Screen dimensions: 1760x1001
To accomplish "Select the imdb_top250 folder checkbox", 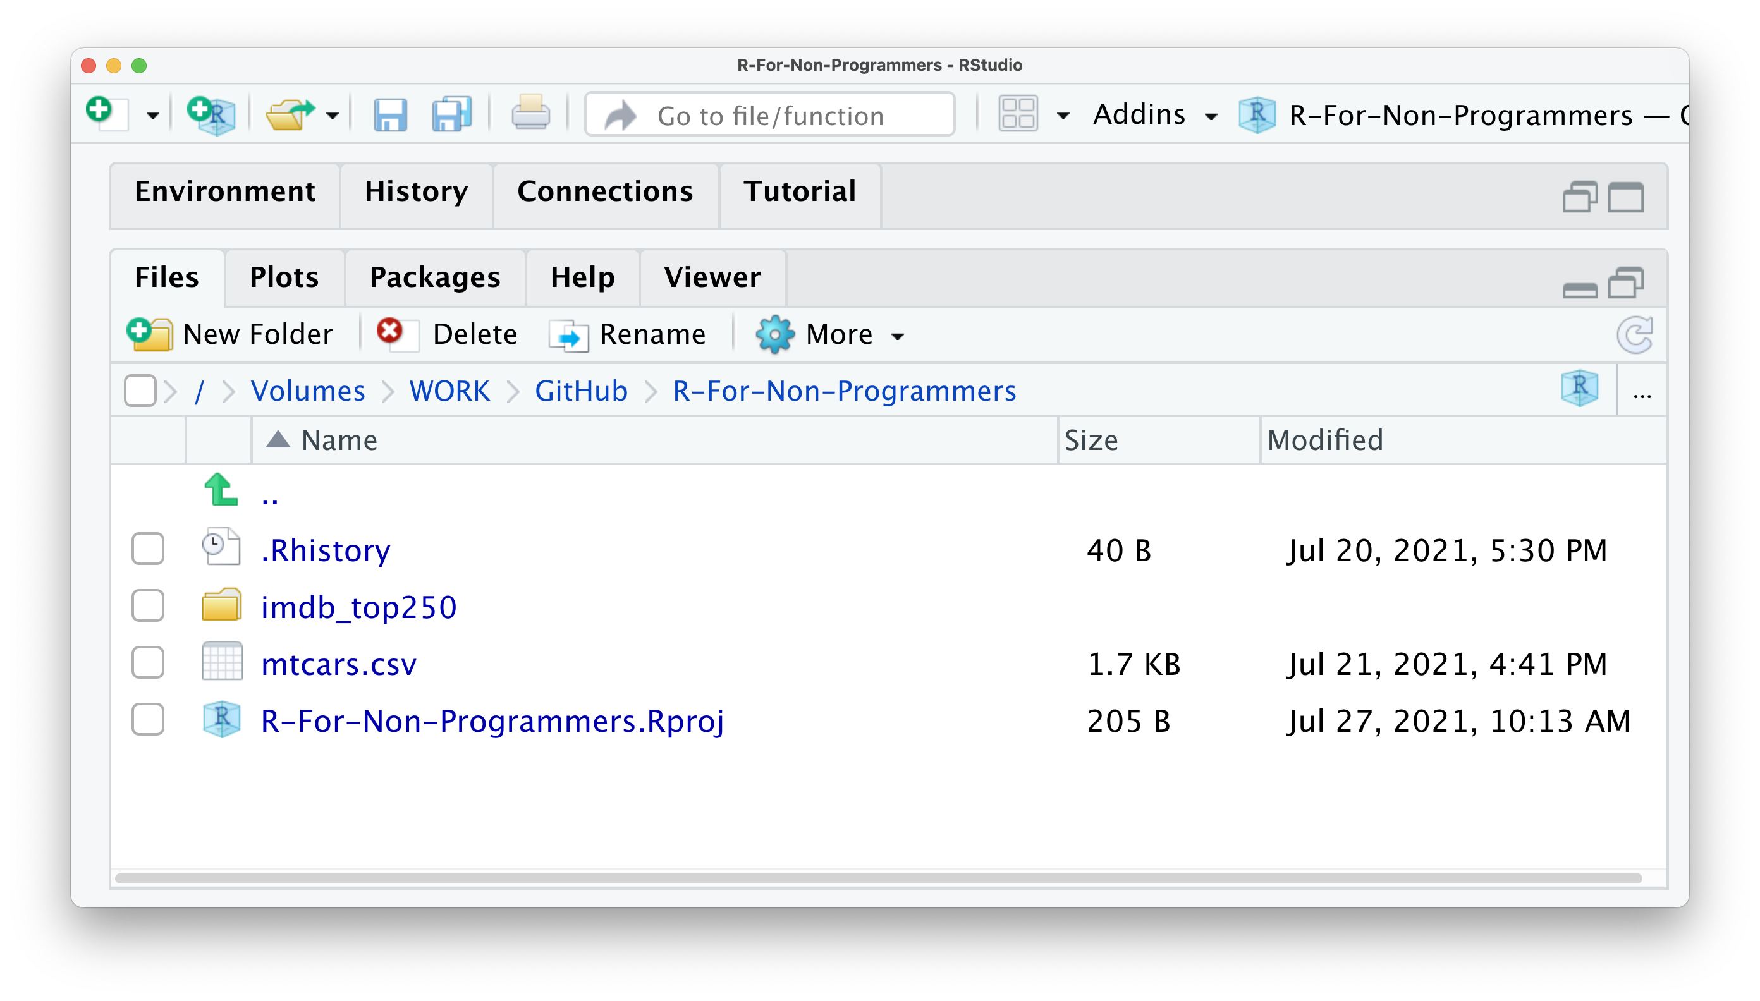I will (148, 607).
